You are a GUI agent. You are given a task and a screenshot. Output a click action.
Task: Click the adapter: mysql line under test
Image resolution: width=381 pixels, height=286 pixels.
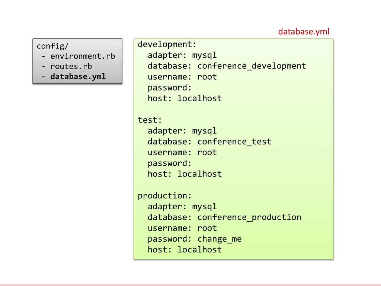coord(182,131)
